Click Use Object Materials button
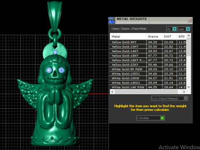The height and width of the screenshot is (150, 200). pos(170,98)
